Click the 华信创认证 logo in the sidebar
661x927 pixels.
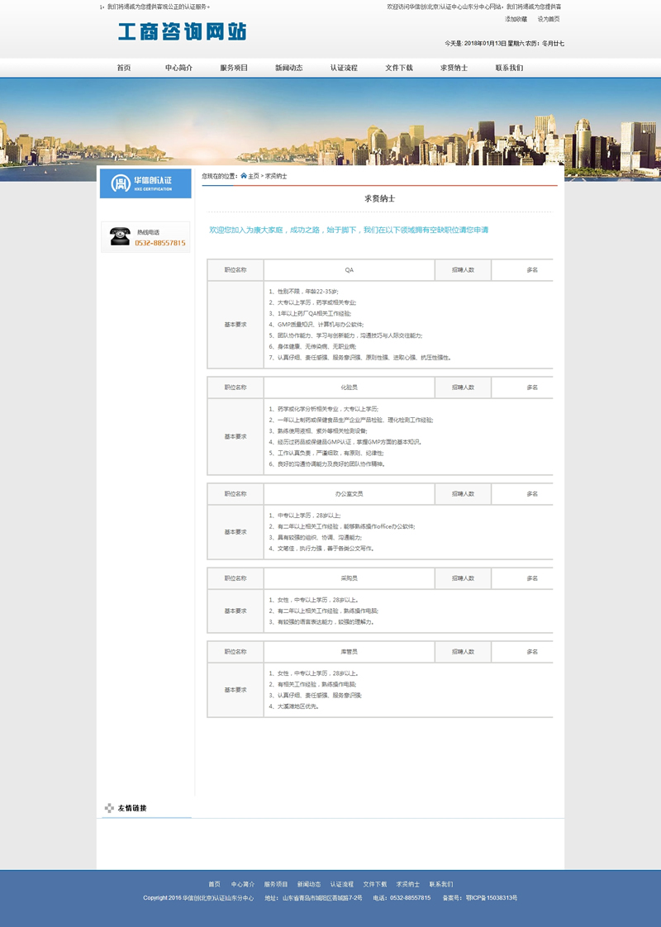click(x=145, y=183)
